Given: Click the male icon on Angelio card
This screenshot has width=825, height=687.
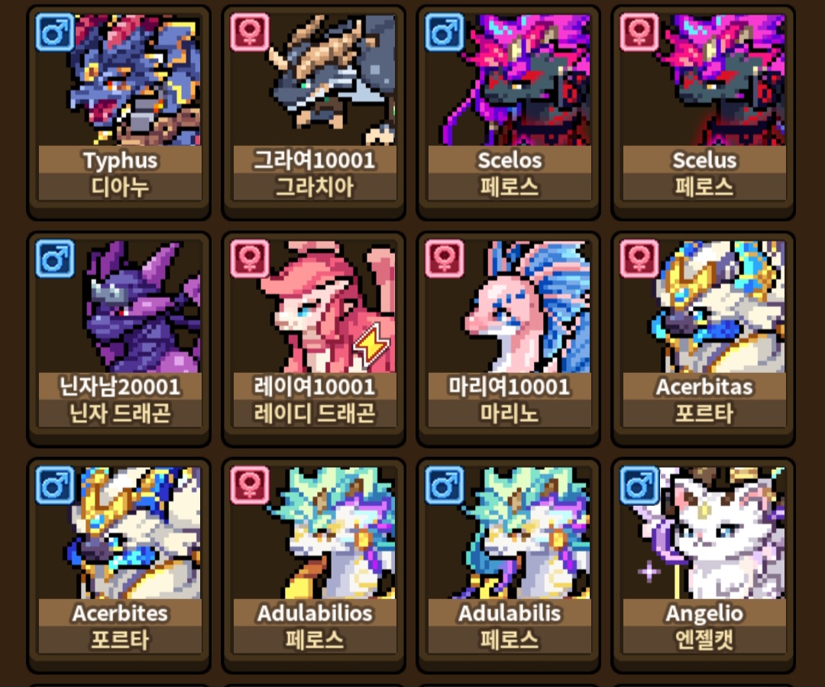Looking at the screenshot, I should click(639, 484).
